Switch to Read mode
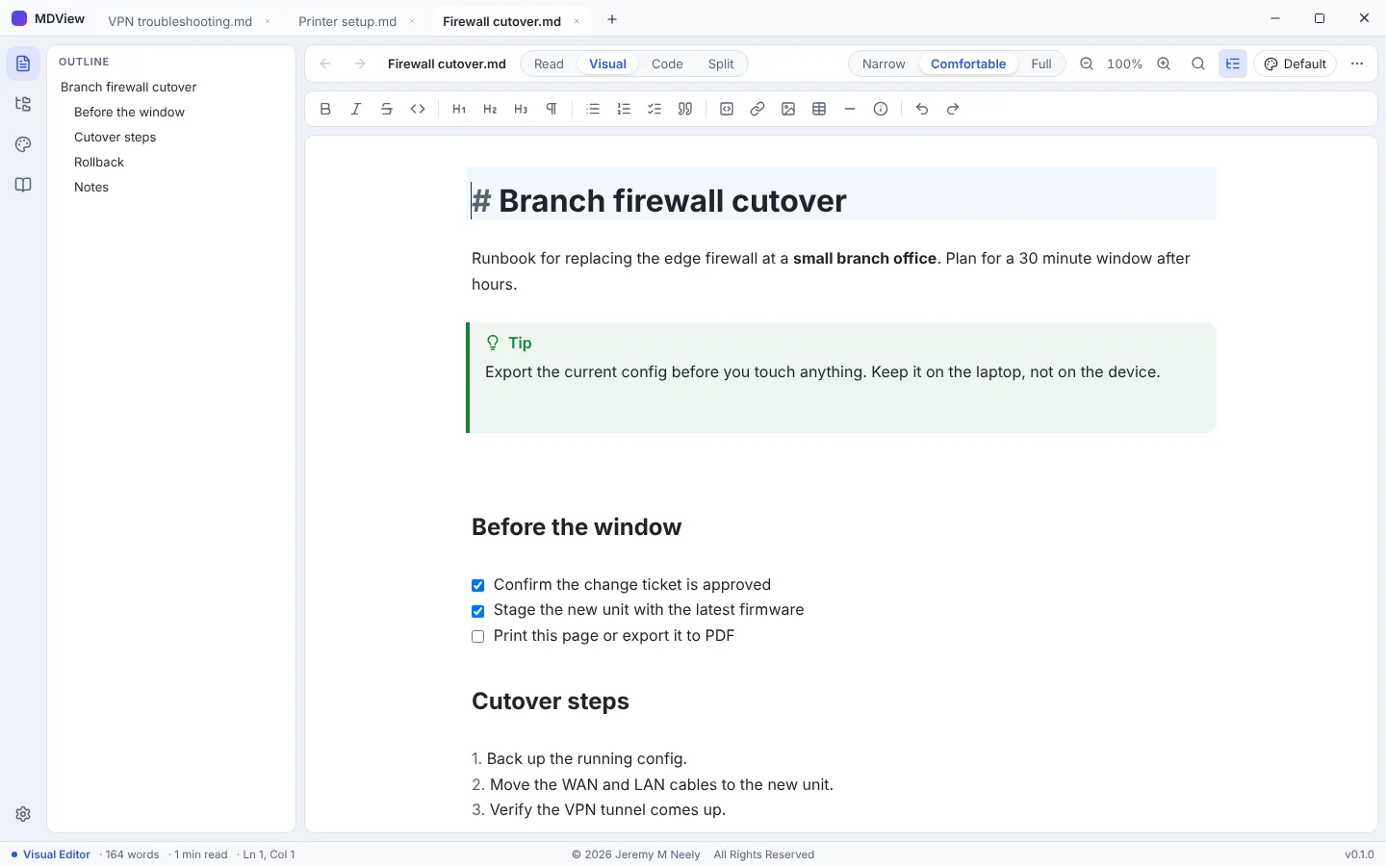 tap(549, 64)
